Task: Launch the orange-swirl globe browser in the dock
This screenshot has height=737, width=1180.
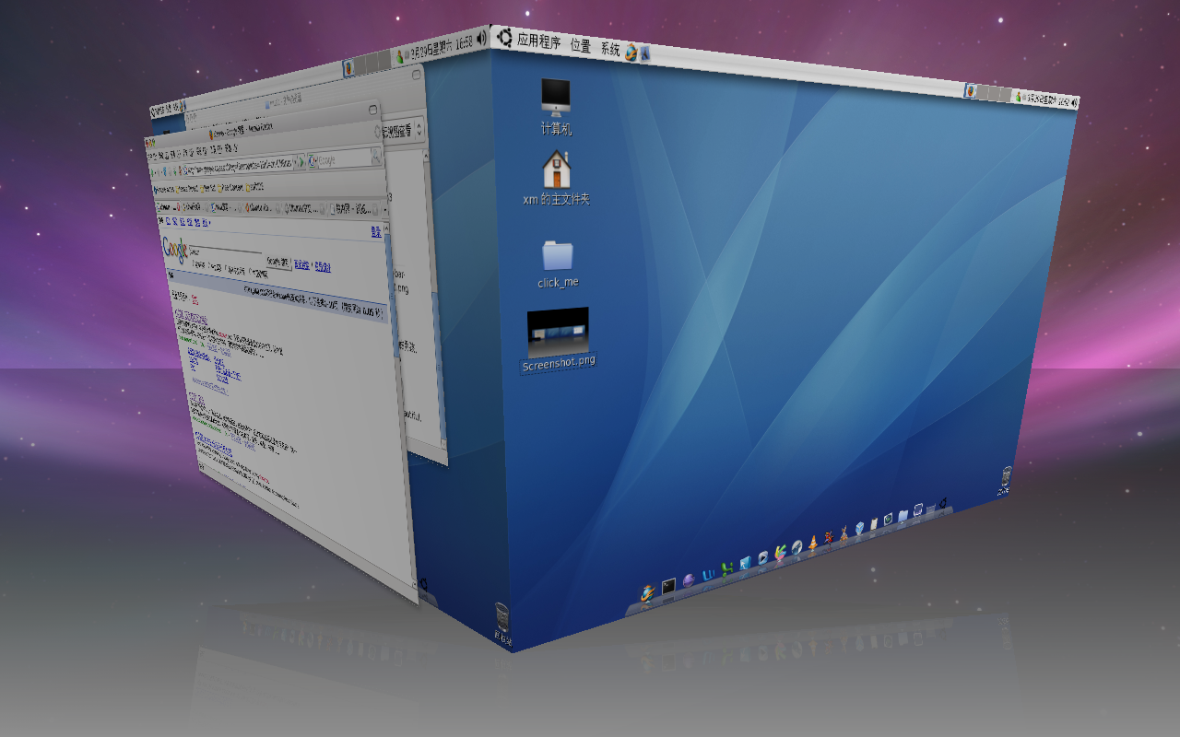Action: 648,593
